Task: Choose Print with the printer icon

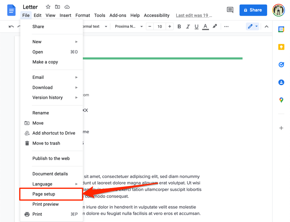Action: pos(52,214)
